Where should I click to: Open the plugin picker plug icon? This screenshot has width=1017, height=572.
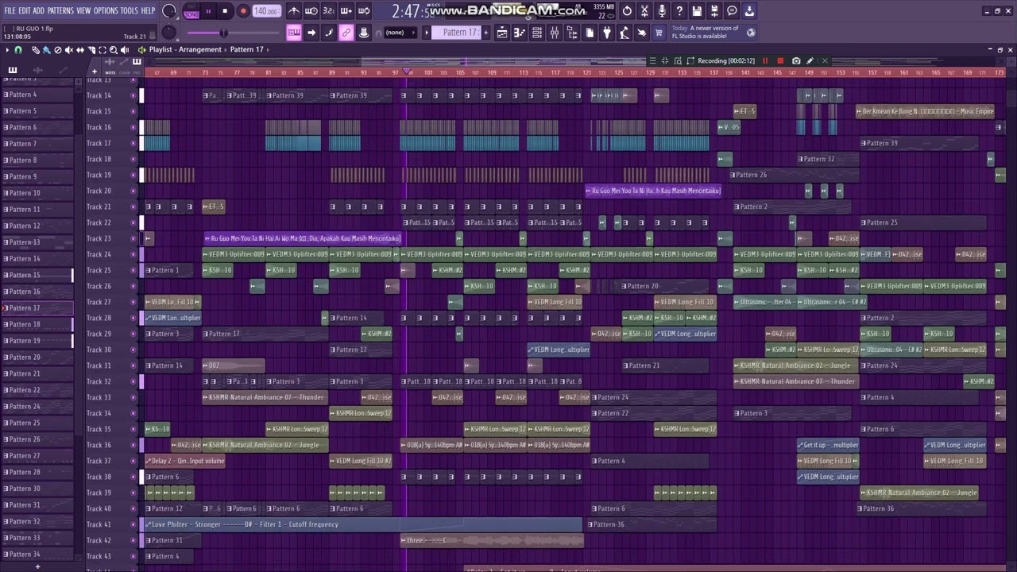606,33
